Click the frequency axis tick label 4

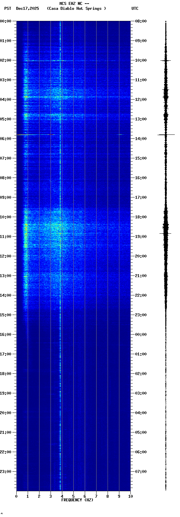click(x=62, y=496)
